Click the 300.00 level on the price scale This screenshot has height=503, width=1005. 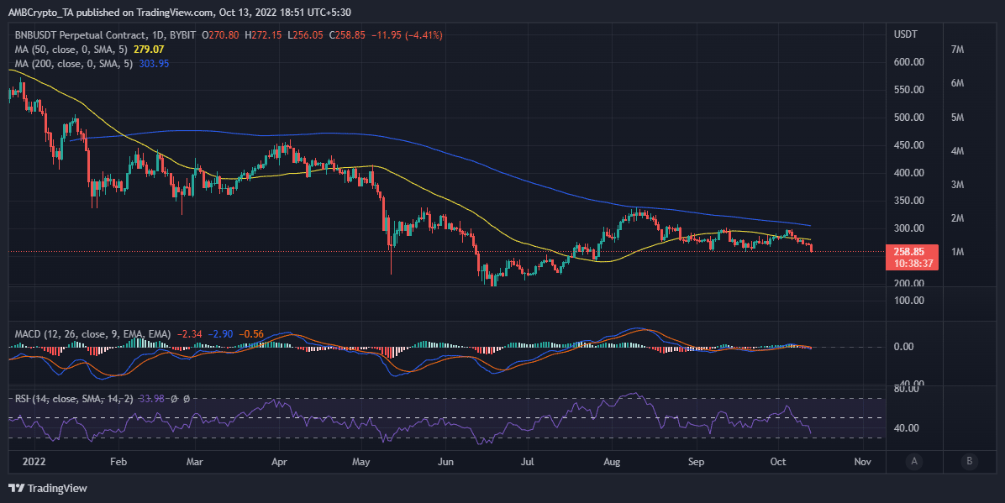pyautogui.click(x=910, y=228)
